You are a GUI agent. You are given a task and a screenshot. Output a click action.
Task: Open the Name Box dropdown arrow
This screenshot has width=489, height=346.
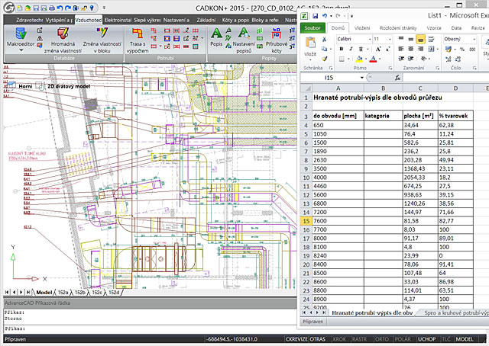coord(361,78)
